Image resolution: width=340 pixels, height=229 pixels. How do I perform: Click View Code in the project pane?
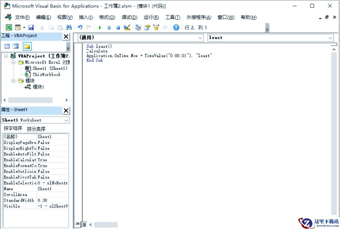(x=7, y=46)
